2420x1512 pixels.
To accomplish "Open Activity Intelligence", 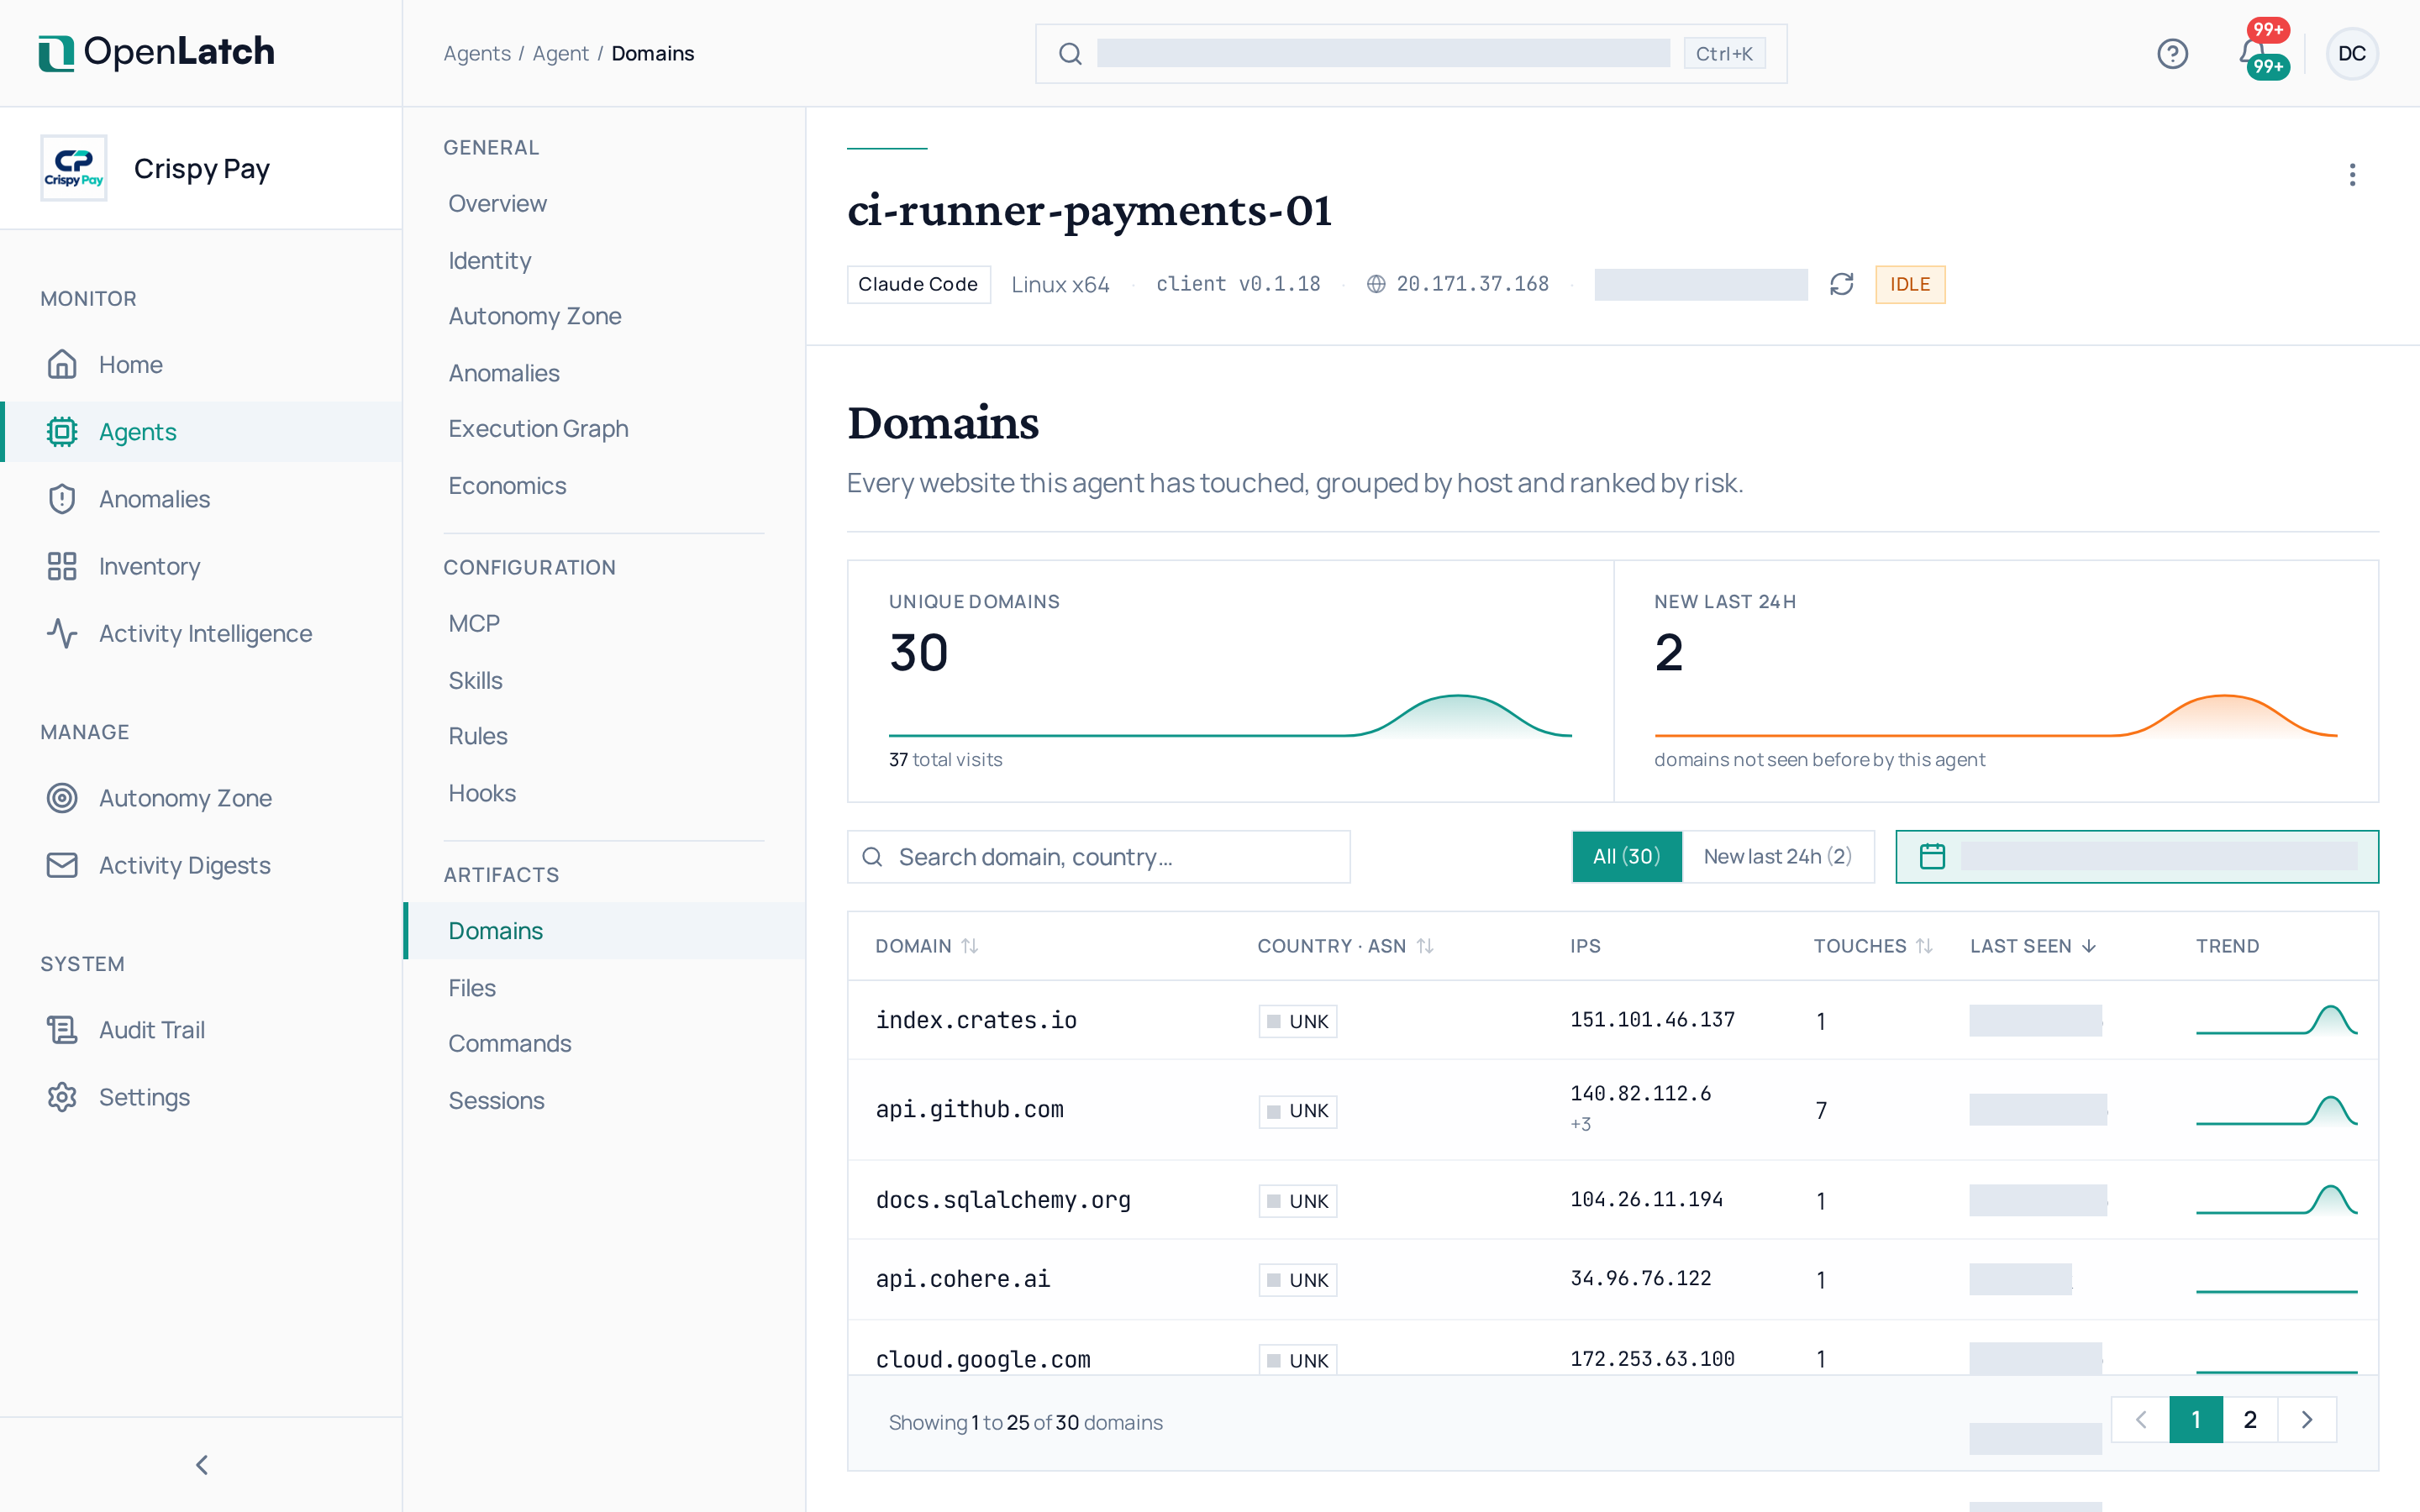I will [201, 633].
